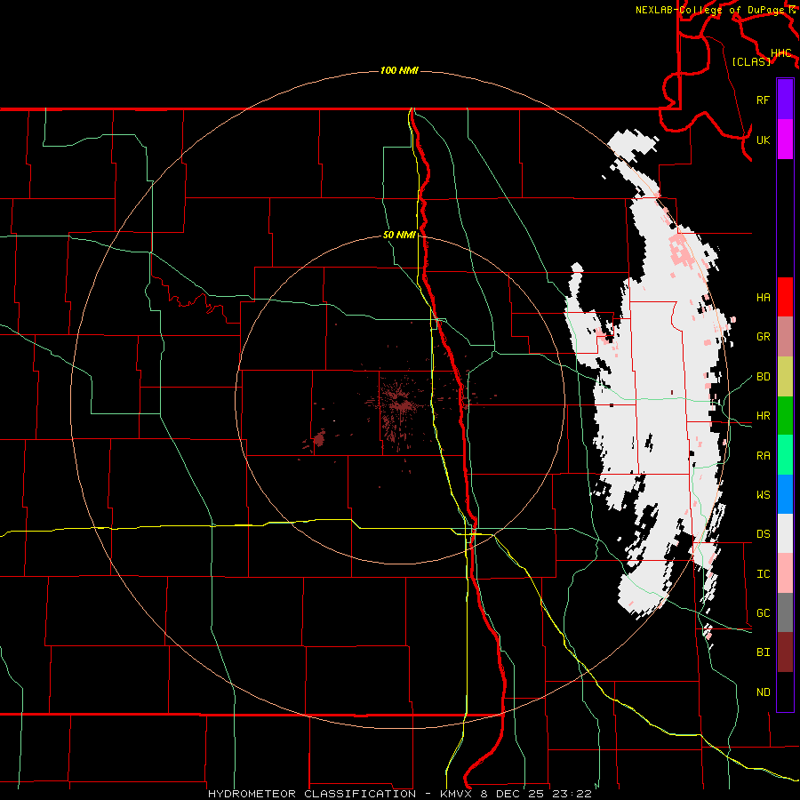Viewport: 800px width, 800px height.
Task: Click the "KMVX" radar site identifier
Action: tap(457, 794)
